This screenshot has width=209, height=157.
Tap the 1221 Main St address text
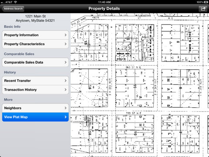coord(35,16)
